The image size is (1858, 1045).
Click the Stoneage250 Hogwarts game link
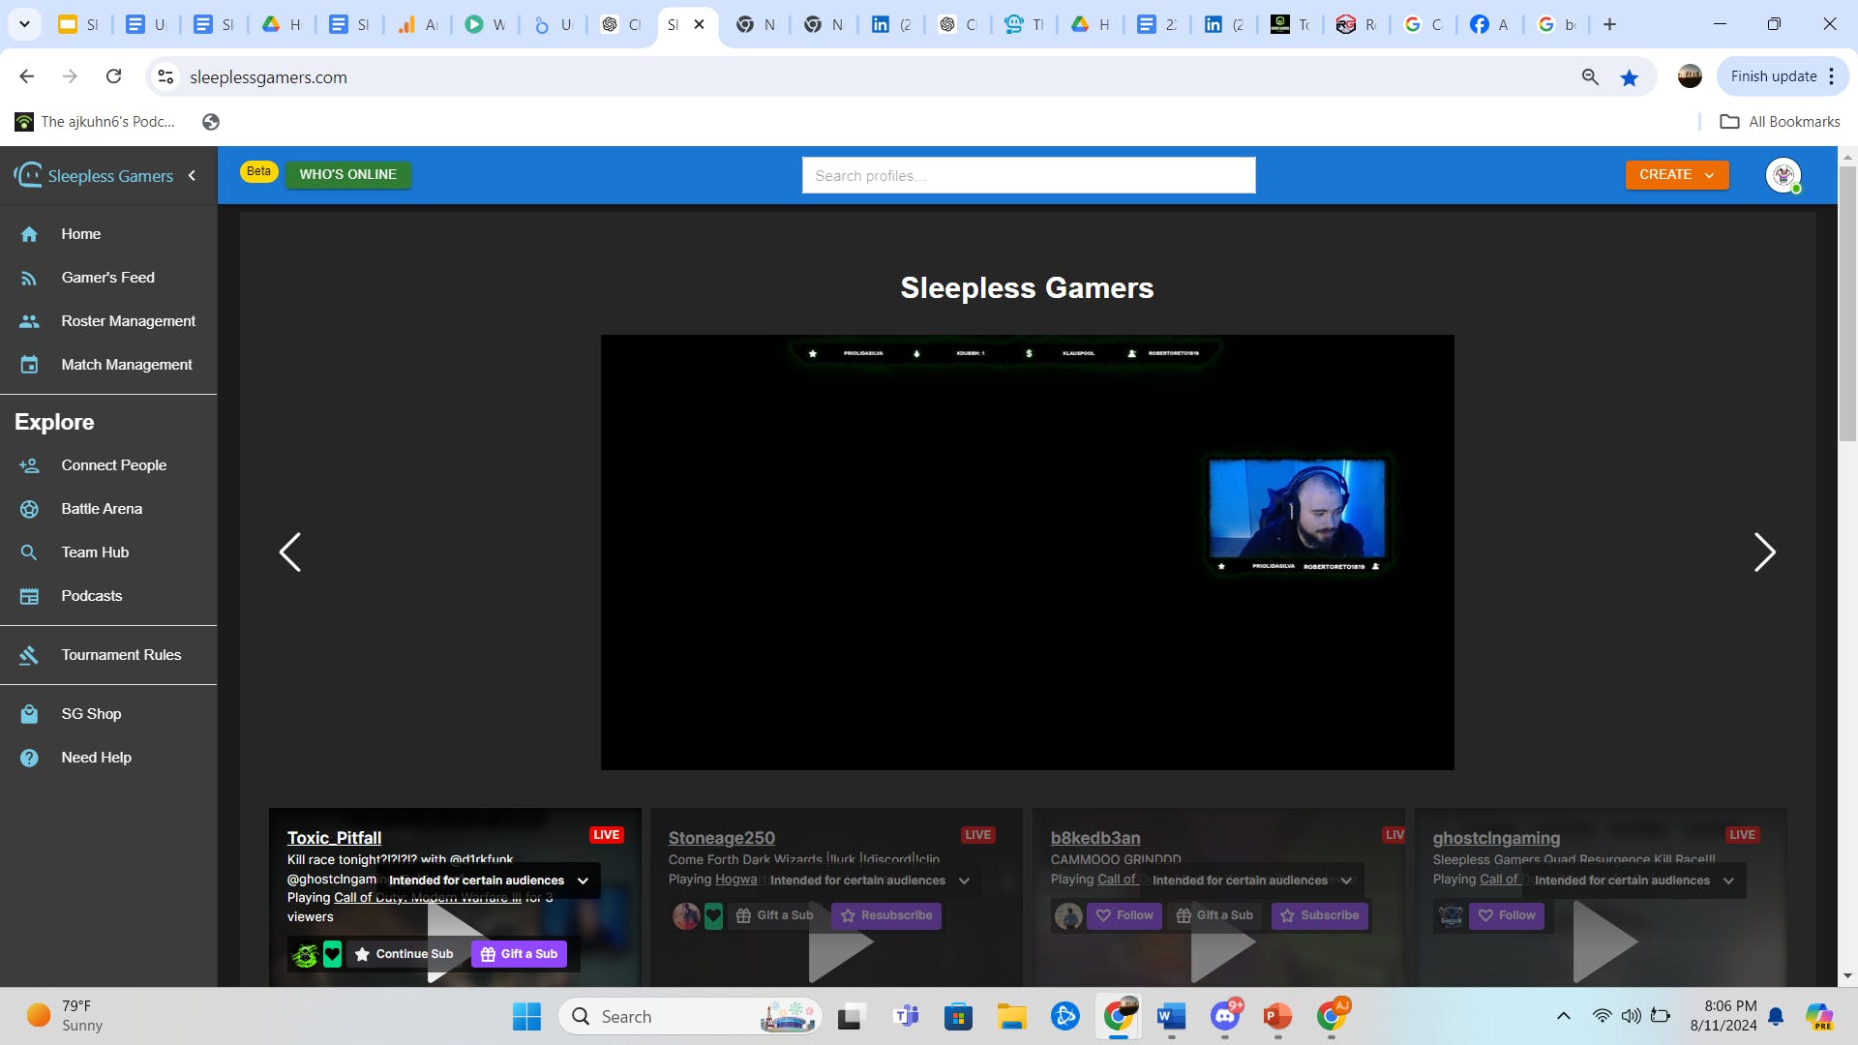click(735, 880)
